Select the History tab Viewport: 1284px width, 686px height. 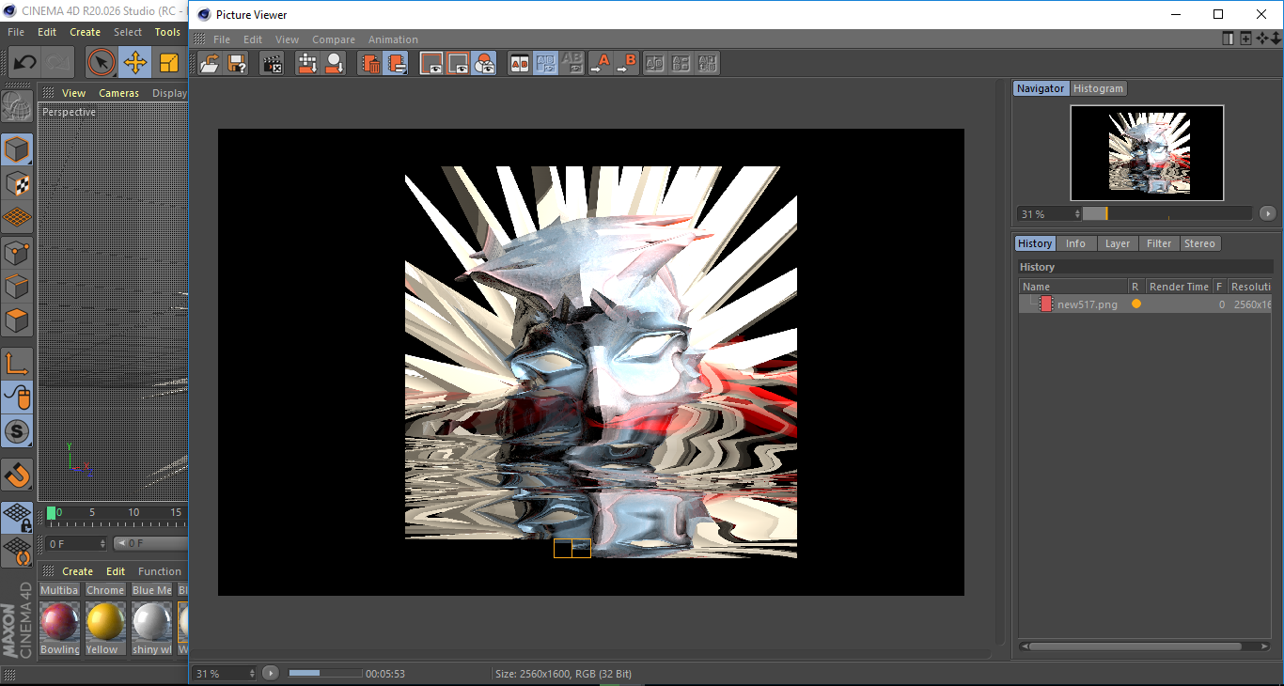pyautogui.click(x=1035, y=243)
